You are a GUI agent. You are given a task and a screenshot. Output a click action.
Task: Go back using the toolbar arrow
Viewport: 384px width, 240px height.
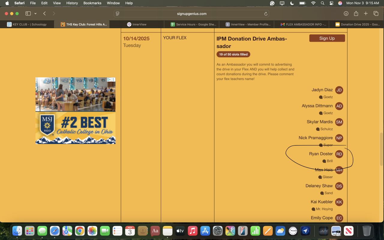[44, 13]
